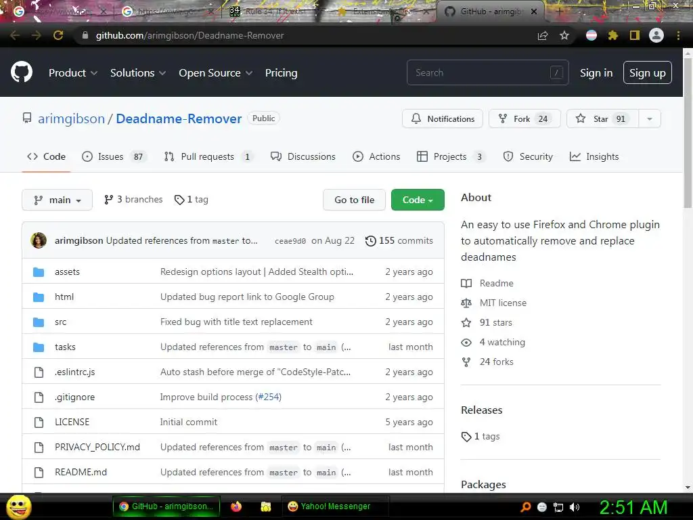The height and width of the screenshot is (520, 693).
Task: Toggle the browser side panel icon
Action: [x=635, y=35]
